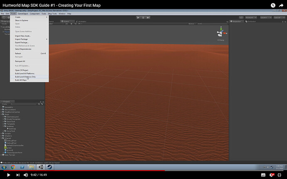The height and width of the screenshot is (179, 287).
Task: Click Unity Step frame button
Action: (148, 17)
